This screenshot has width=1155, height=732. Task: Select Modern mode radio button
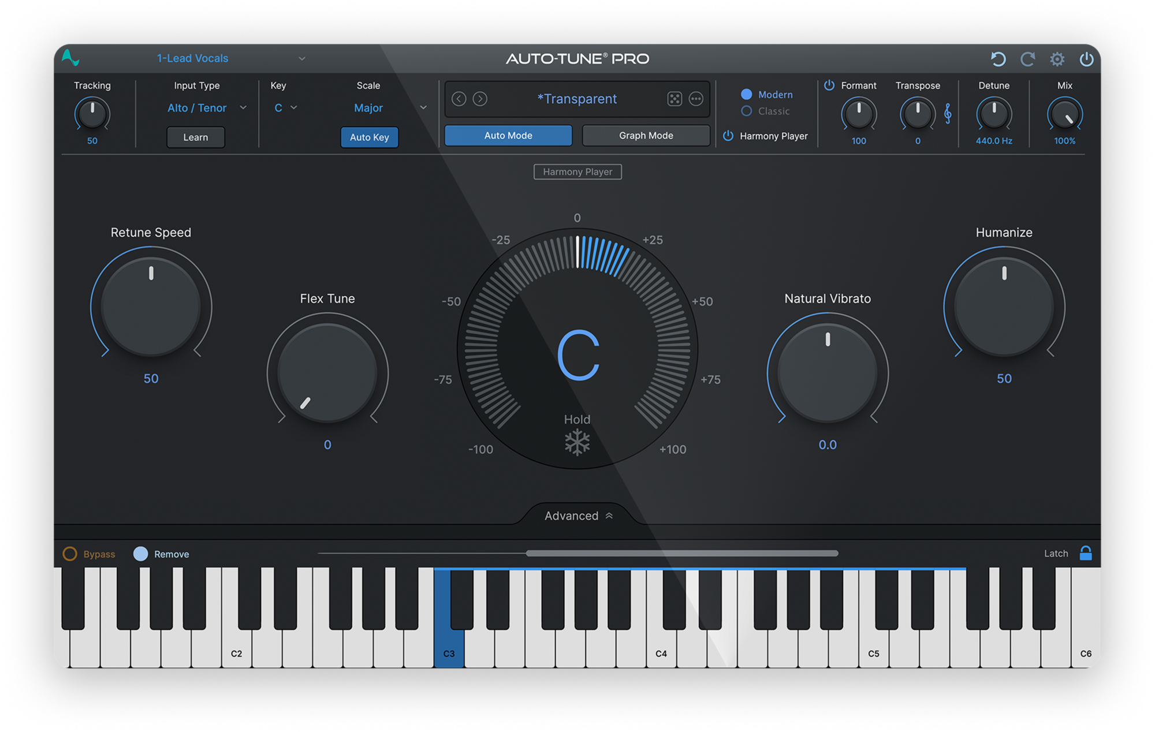pyautogui.click(x=746, y=94)
